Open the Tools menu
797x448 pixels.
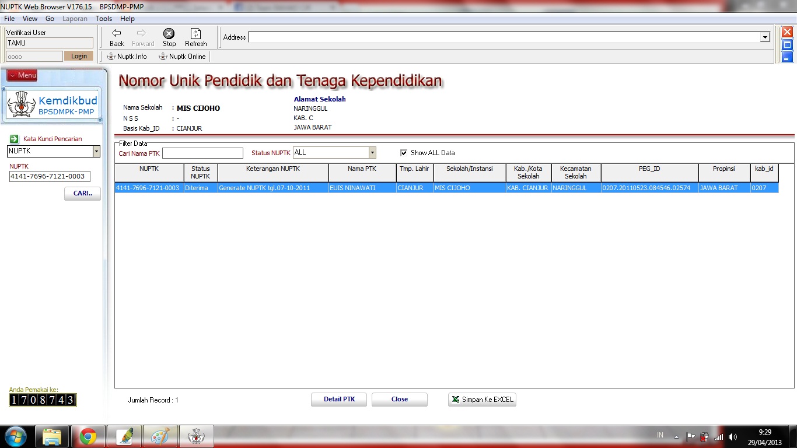[104, 19]
